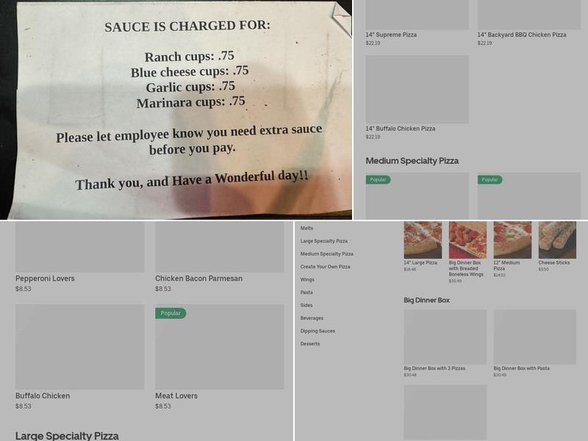
Task: Open Dipping Sauces category
Action: [x=318, y=331]
